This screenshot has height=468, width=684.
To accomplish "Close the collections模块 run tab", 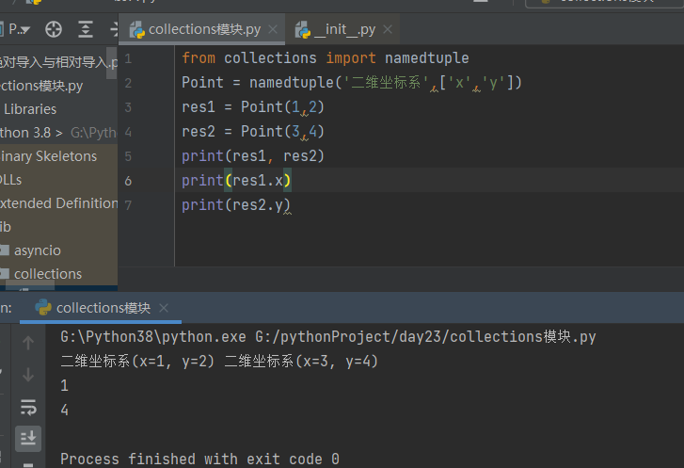I will 164,308.
